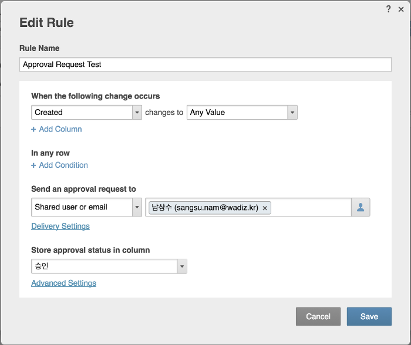Open the Advanced Settings link

(x=63, y=283)
